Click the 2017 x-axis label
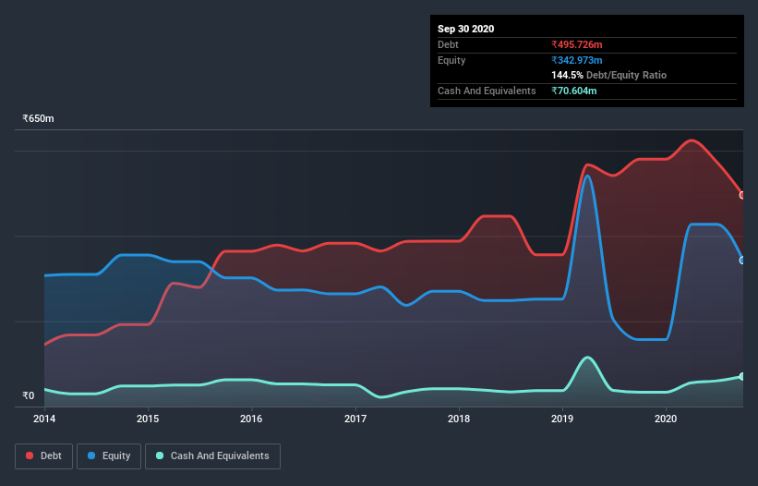 coord(355,419)
